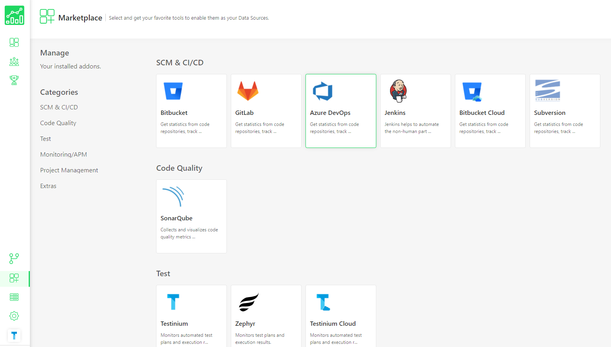Open the Azure DevOps card title
This screenshot has height=347, width=611.
330,113
